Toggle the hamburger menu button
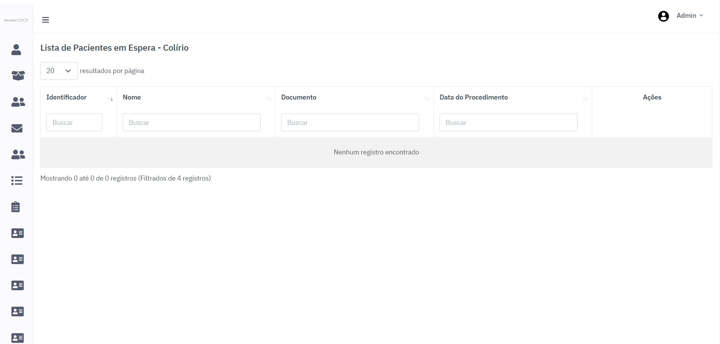This screenshot has width=720, height=344. coord(45,20)
